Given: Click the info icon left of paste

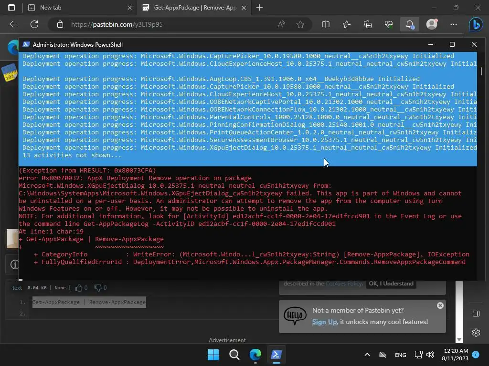Looking at the screenshot, I should (14, 264).
